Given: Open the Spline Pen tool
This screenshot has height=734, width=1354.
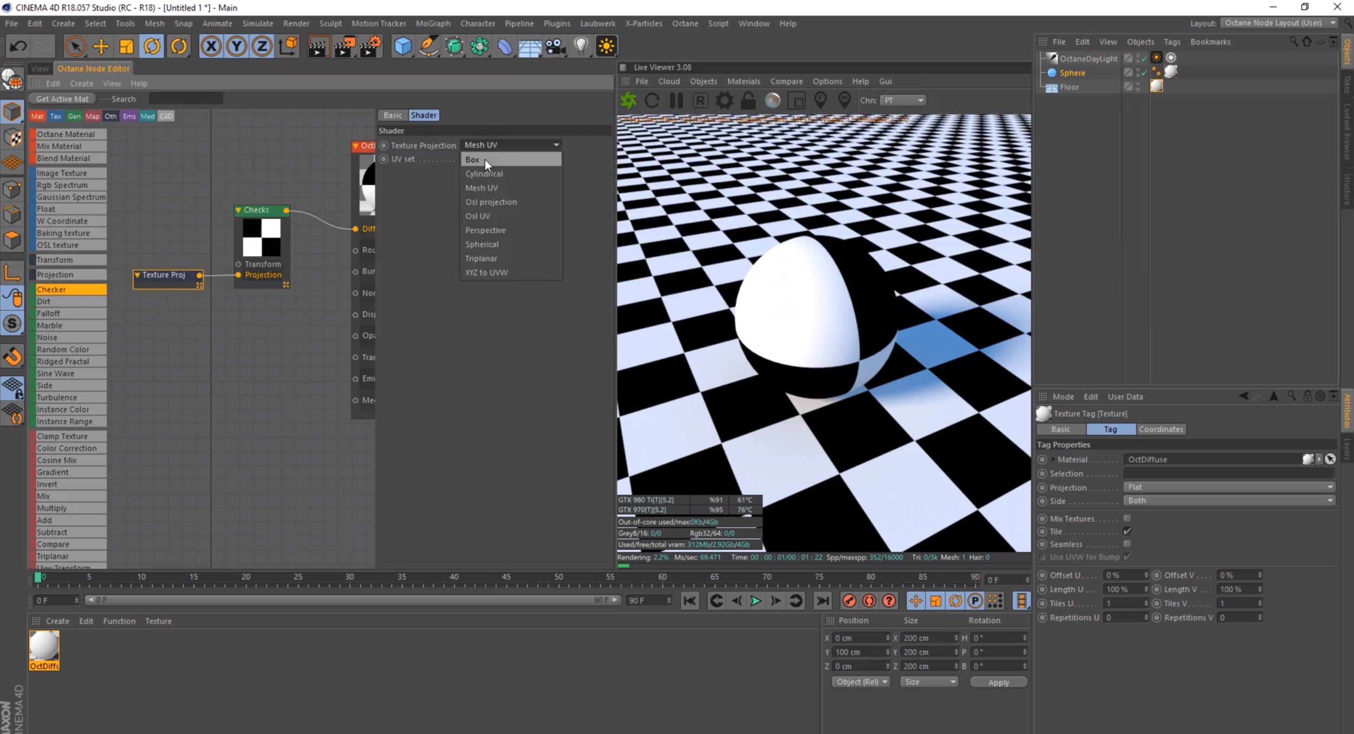Looking at the screenshot, I should coord(428,47).
